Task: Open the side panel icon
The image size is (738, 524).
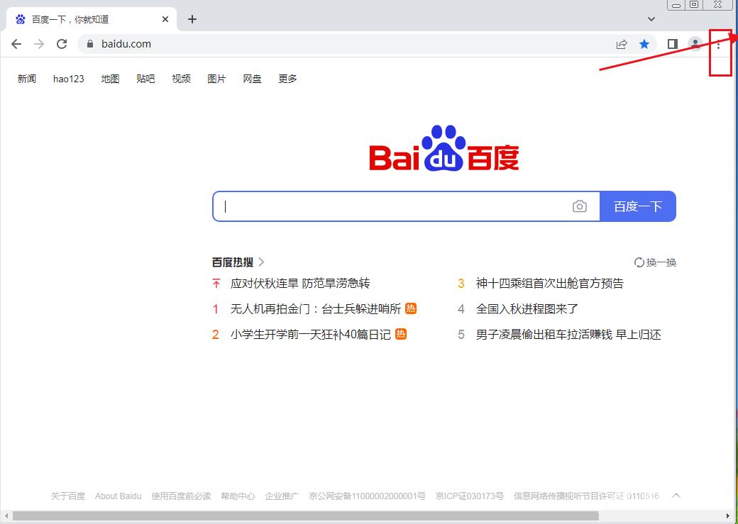Action: tap(672, 43)
